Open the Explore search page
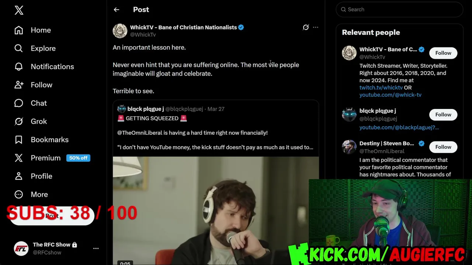This screenshot has height=265, width=472. [35, 48]
